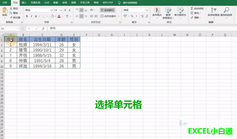
Task: Click Merge and Center (合并后居中)
Action: (108, 16)
